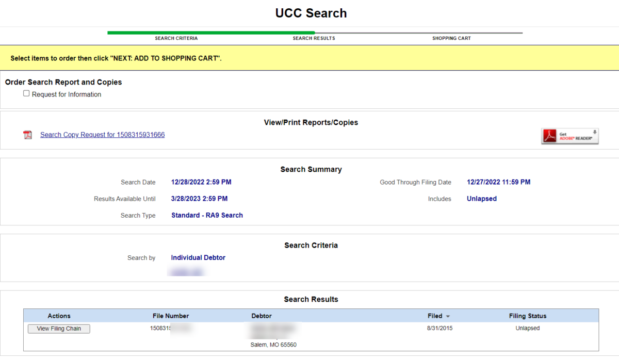Click the Get Adobe Reader badge
This screenshot has height=360, width=619.
pyautogui.click(x=569, y=136)
